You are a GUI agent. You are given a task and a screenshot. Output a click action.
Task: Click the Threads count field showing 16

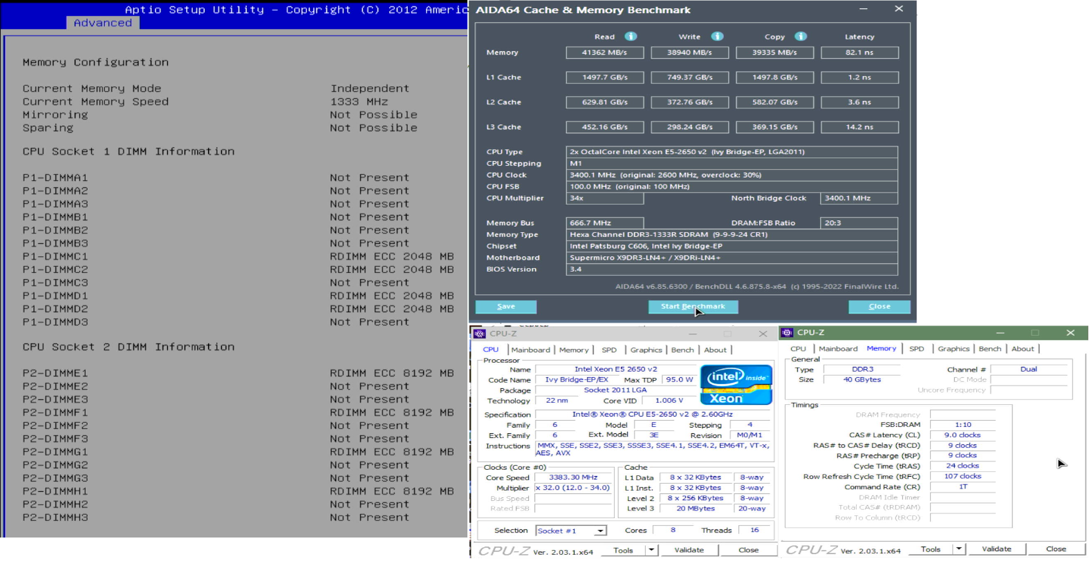click(x=754, y=531)
